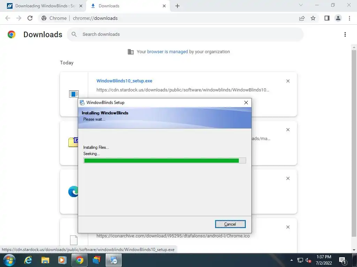Click the Chrome site info icon
The image size is (357, 267).
(x=44, y=18)
